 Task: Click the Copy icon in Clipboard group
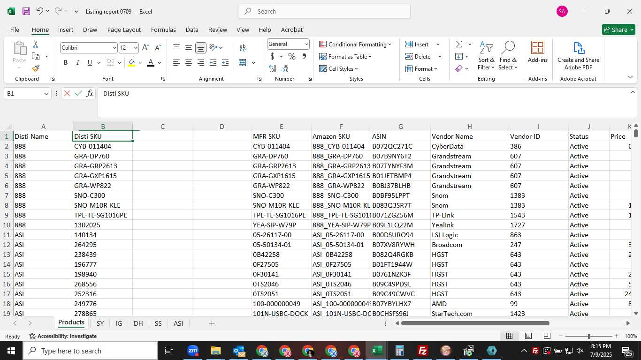(36, 56)
